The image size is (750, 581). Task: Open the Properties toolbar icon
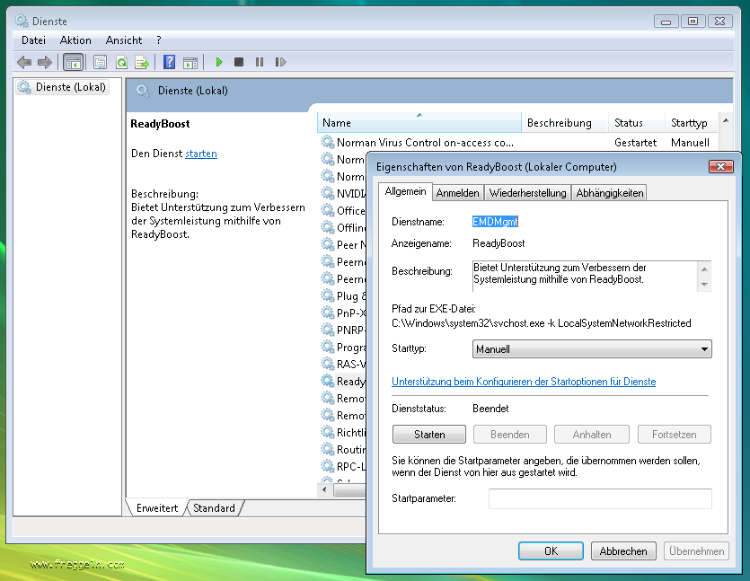[100, 62]
